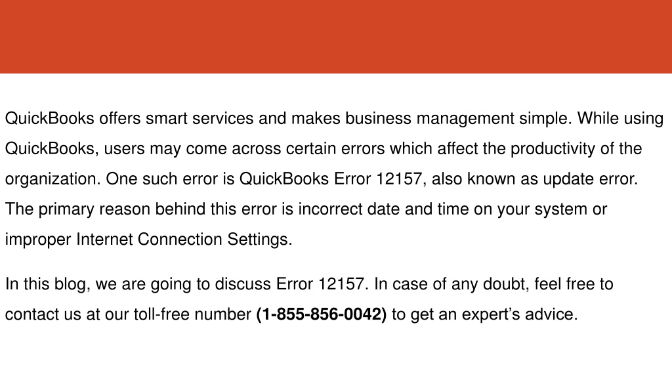Viewport: 672px width, 378px height.
Task: Click the bold toll-free number 1-855-856-0042
Action: 321,314
